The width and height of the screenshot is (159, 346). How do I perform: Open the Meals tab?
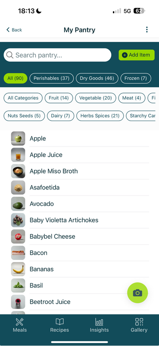[20, 325]
